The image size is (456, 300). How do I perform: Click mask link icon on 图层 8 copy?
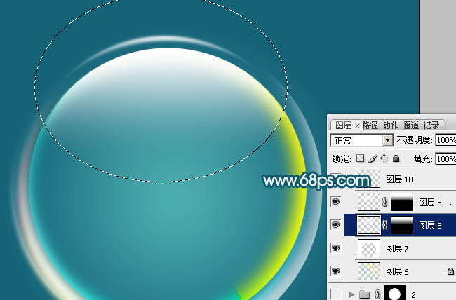tap(385, 202)
